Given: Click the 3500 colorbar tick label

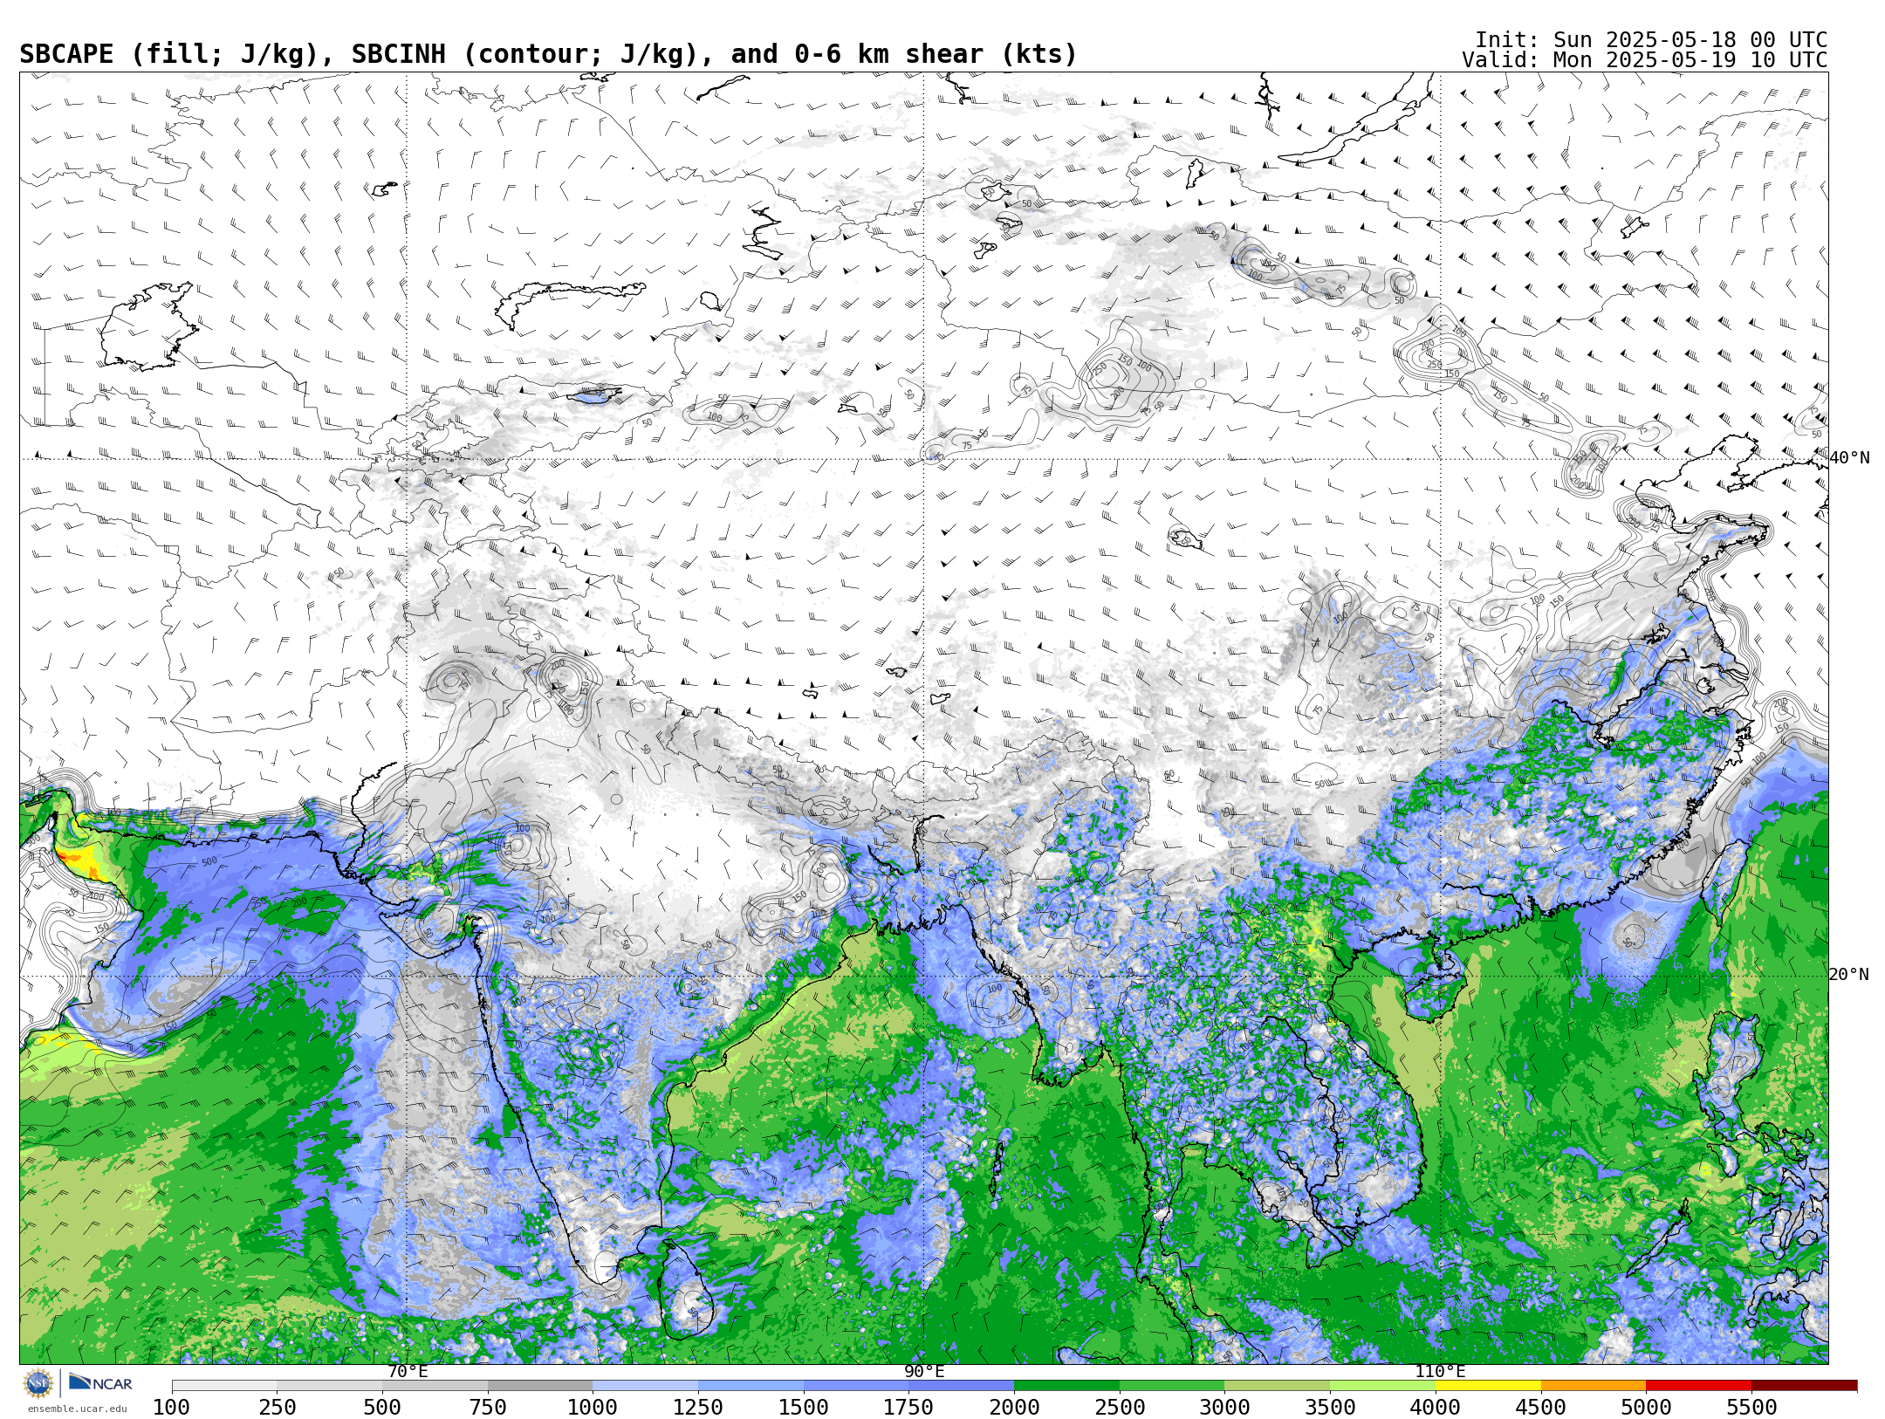Looking at the screenshot, I should click(x=1330, y=1408).
